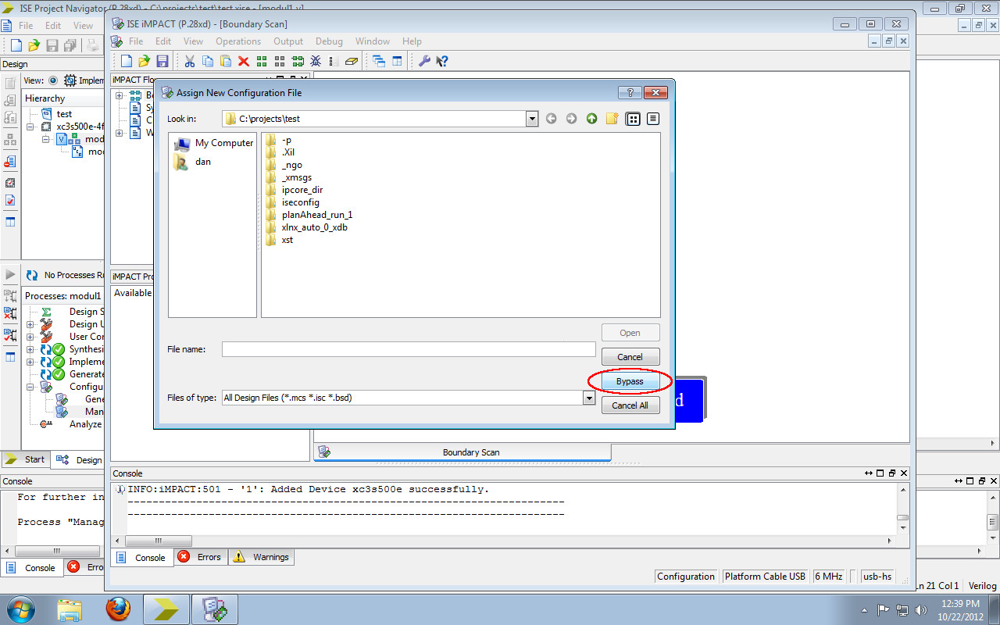The height and width of the screenshot is (625, 1000).
Task: Click the scissors Cut icon on the toolbar
Action: (x=189, y=61)
